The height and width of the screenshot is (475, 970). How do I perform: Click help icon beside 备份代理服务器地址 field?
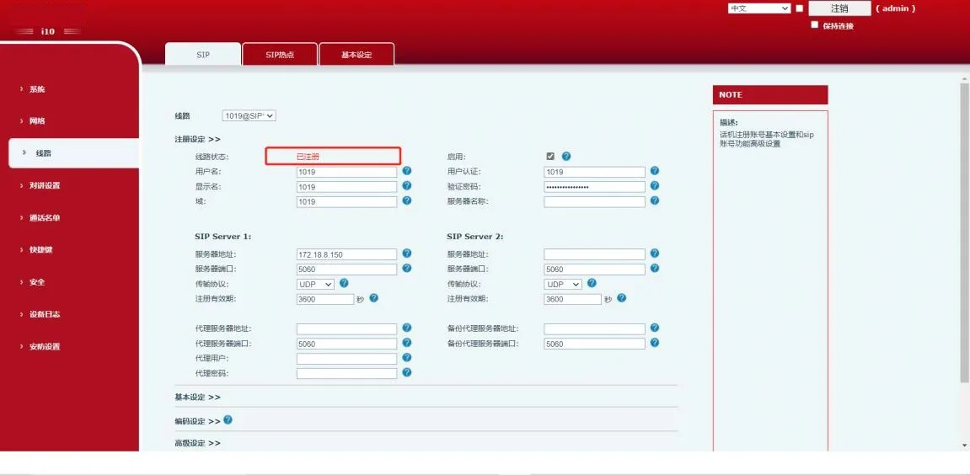point(655,328)
